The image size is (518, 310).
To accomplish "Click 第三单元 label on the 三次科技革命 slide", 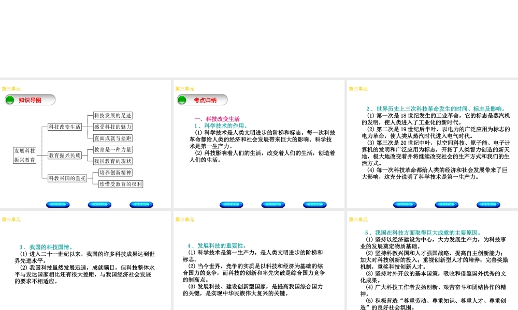I will 358,89.
